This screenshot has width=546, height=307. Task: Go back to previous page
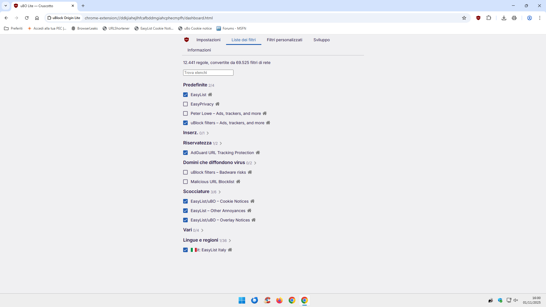tap(6, 18)
